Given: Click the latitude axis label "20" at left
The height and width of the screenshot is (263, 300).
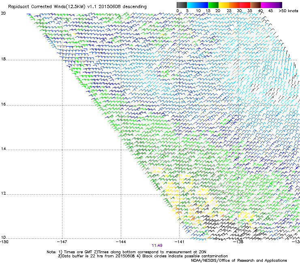Looking at the screenshot, I should coord(3,13).
